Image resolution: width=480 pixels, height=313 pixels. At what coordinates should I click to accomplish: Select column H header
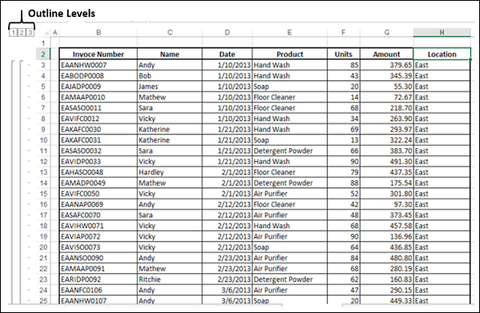pos(442,33)
